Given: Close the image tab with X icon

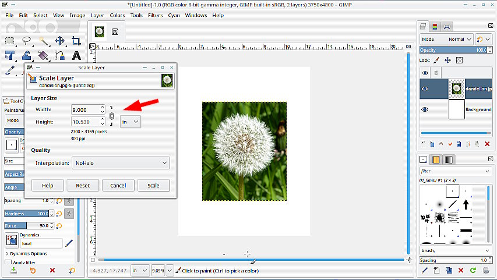Looking at the screenshot, I should tap(115, 31).
